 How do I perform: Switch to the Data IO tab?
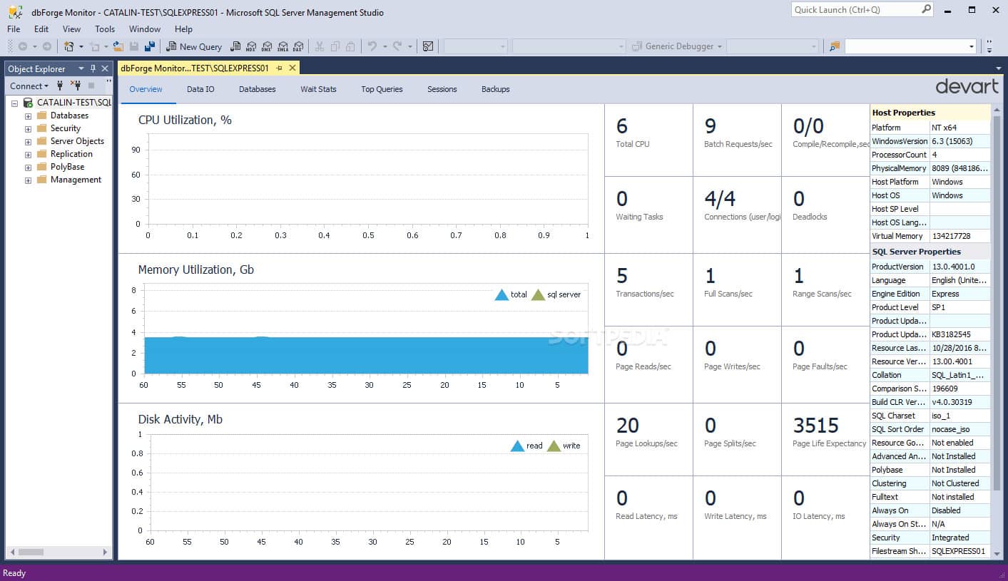(x=200, y=89)
